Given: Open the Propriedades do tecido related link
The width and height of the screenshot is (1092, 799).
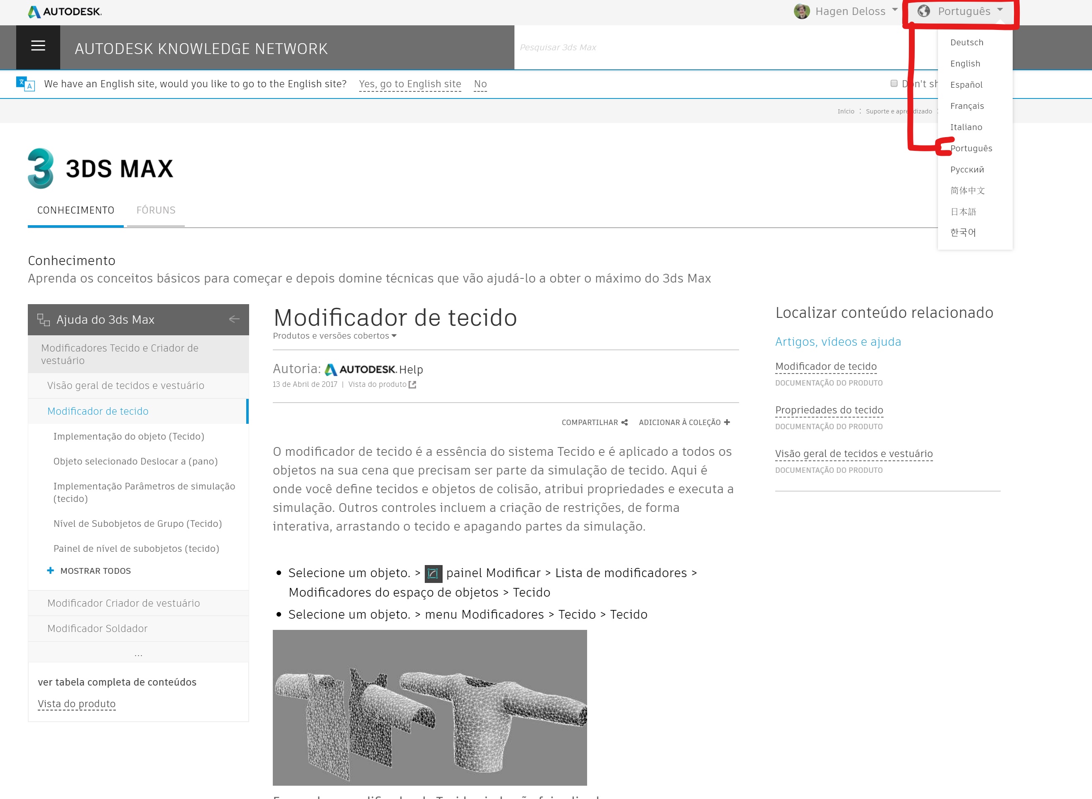Looking at the screenshot, I should click(x=829, y=410).
